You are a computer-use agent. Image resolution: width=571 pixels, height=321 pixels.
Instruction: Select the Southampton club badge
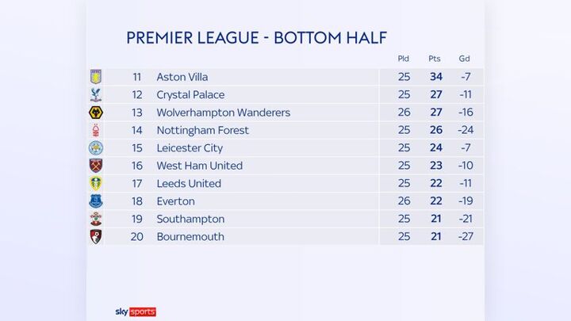(x=96, y=219)
